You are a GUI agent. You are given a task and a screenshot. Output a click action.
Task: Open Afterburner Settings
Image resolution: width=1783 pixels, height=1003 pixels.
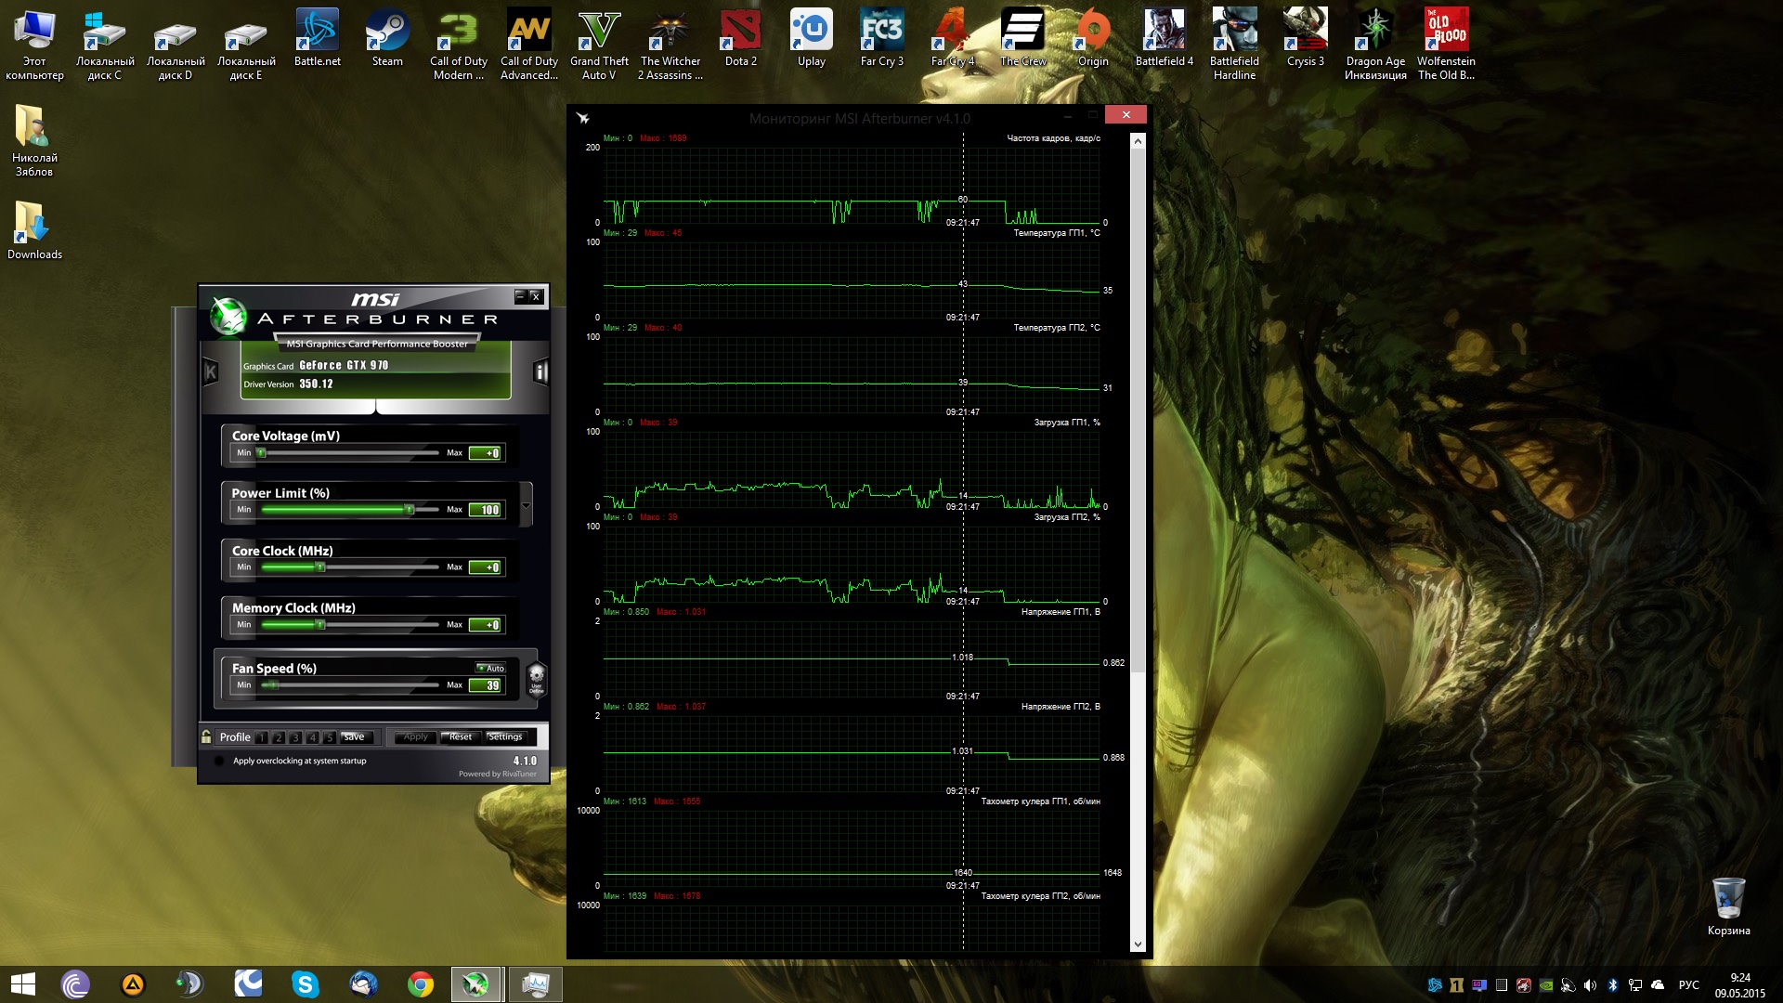[505, 736]
